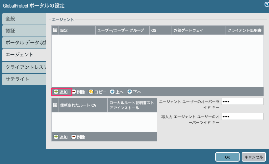
Task: Click 削除 below the trusted root CA table
Action: click(x=78, y=137)
